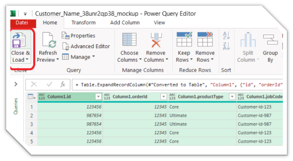Select row number 5
Viewport: 293px width, 161px height.
[31, 141]
